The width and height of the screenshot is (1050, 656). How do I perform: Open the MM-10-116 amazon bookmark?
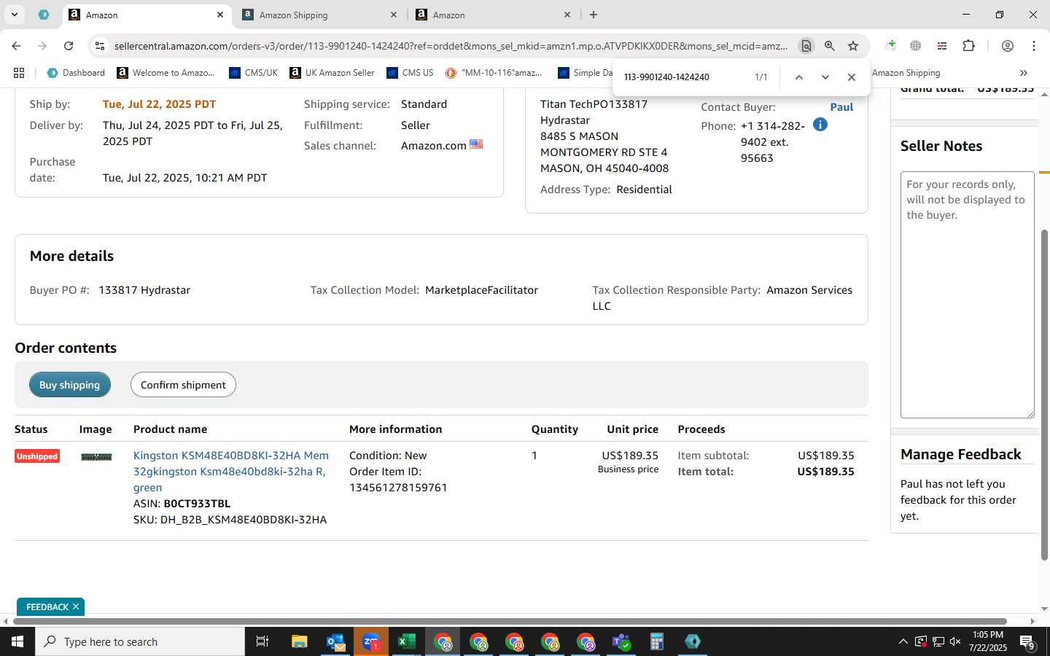coord(494,73)
